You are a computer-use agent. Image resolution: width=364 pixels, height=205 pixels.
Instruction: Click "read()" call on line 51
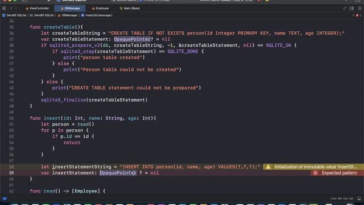point(86,124)
